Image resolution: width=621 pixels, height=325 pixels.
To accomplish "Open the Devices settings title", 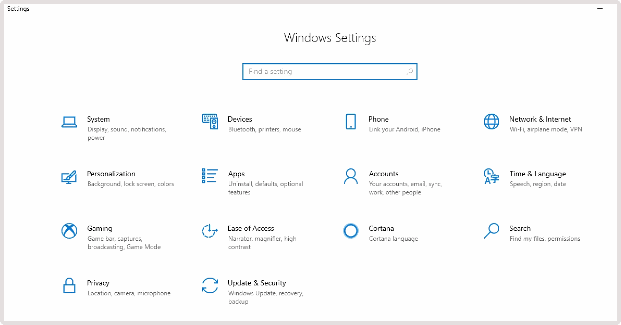I will [x=240, y=119].
